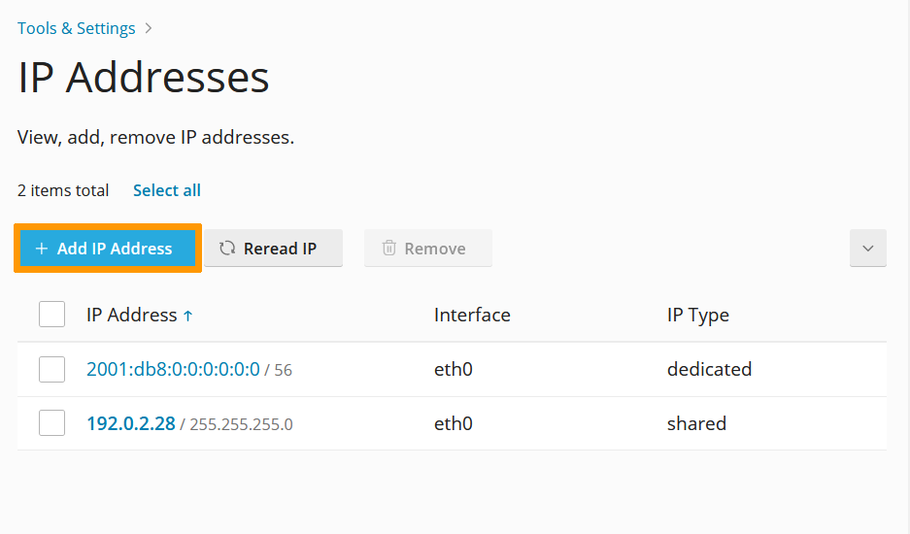Open the 192.0.2.28 address link

pos(131,423)
